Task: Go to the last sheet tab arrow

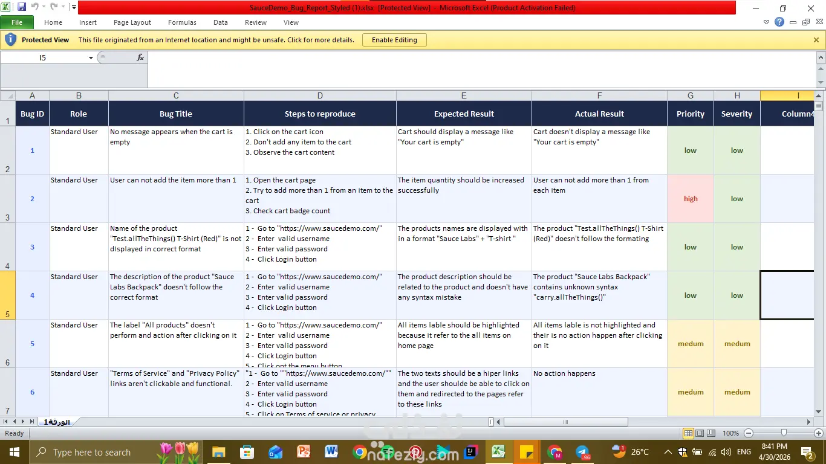Action: 32,422
